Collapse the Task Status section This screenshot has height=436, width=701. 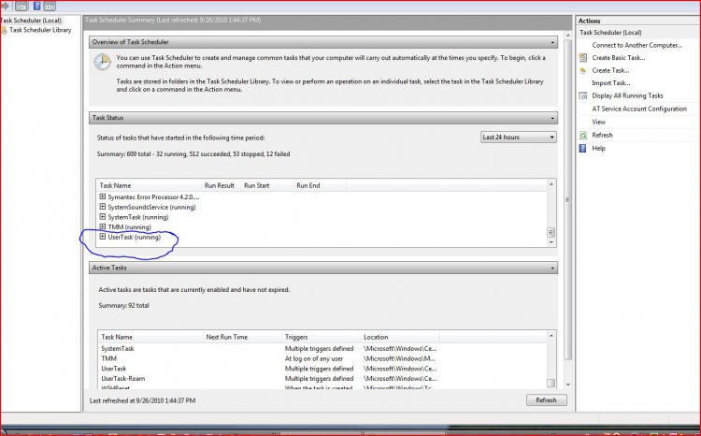[x=552, y=118]
